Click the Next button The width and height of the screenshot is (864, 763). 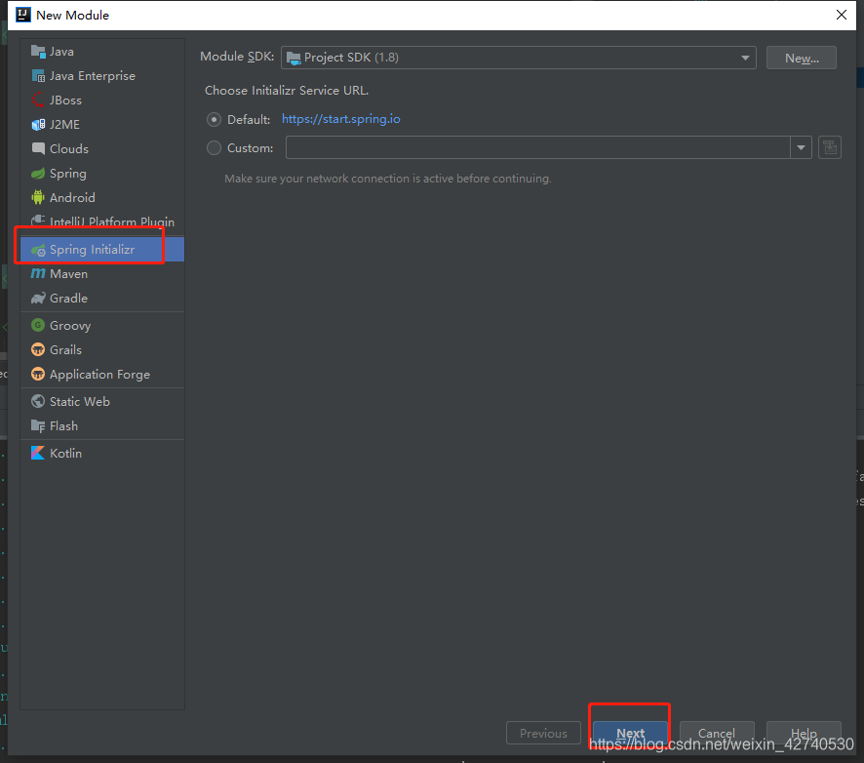tap(630, 733)
